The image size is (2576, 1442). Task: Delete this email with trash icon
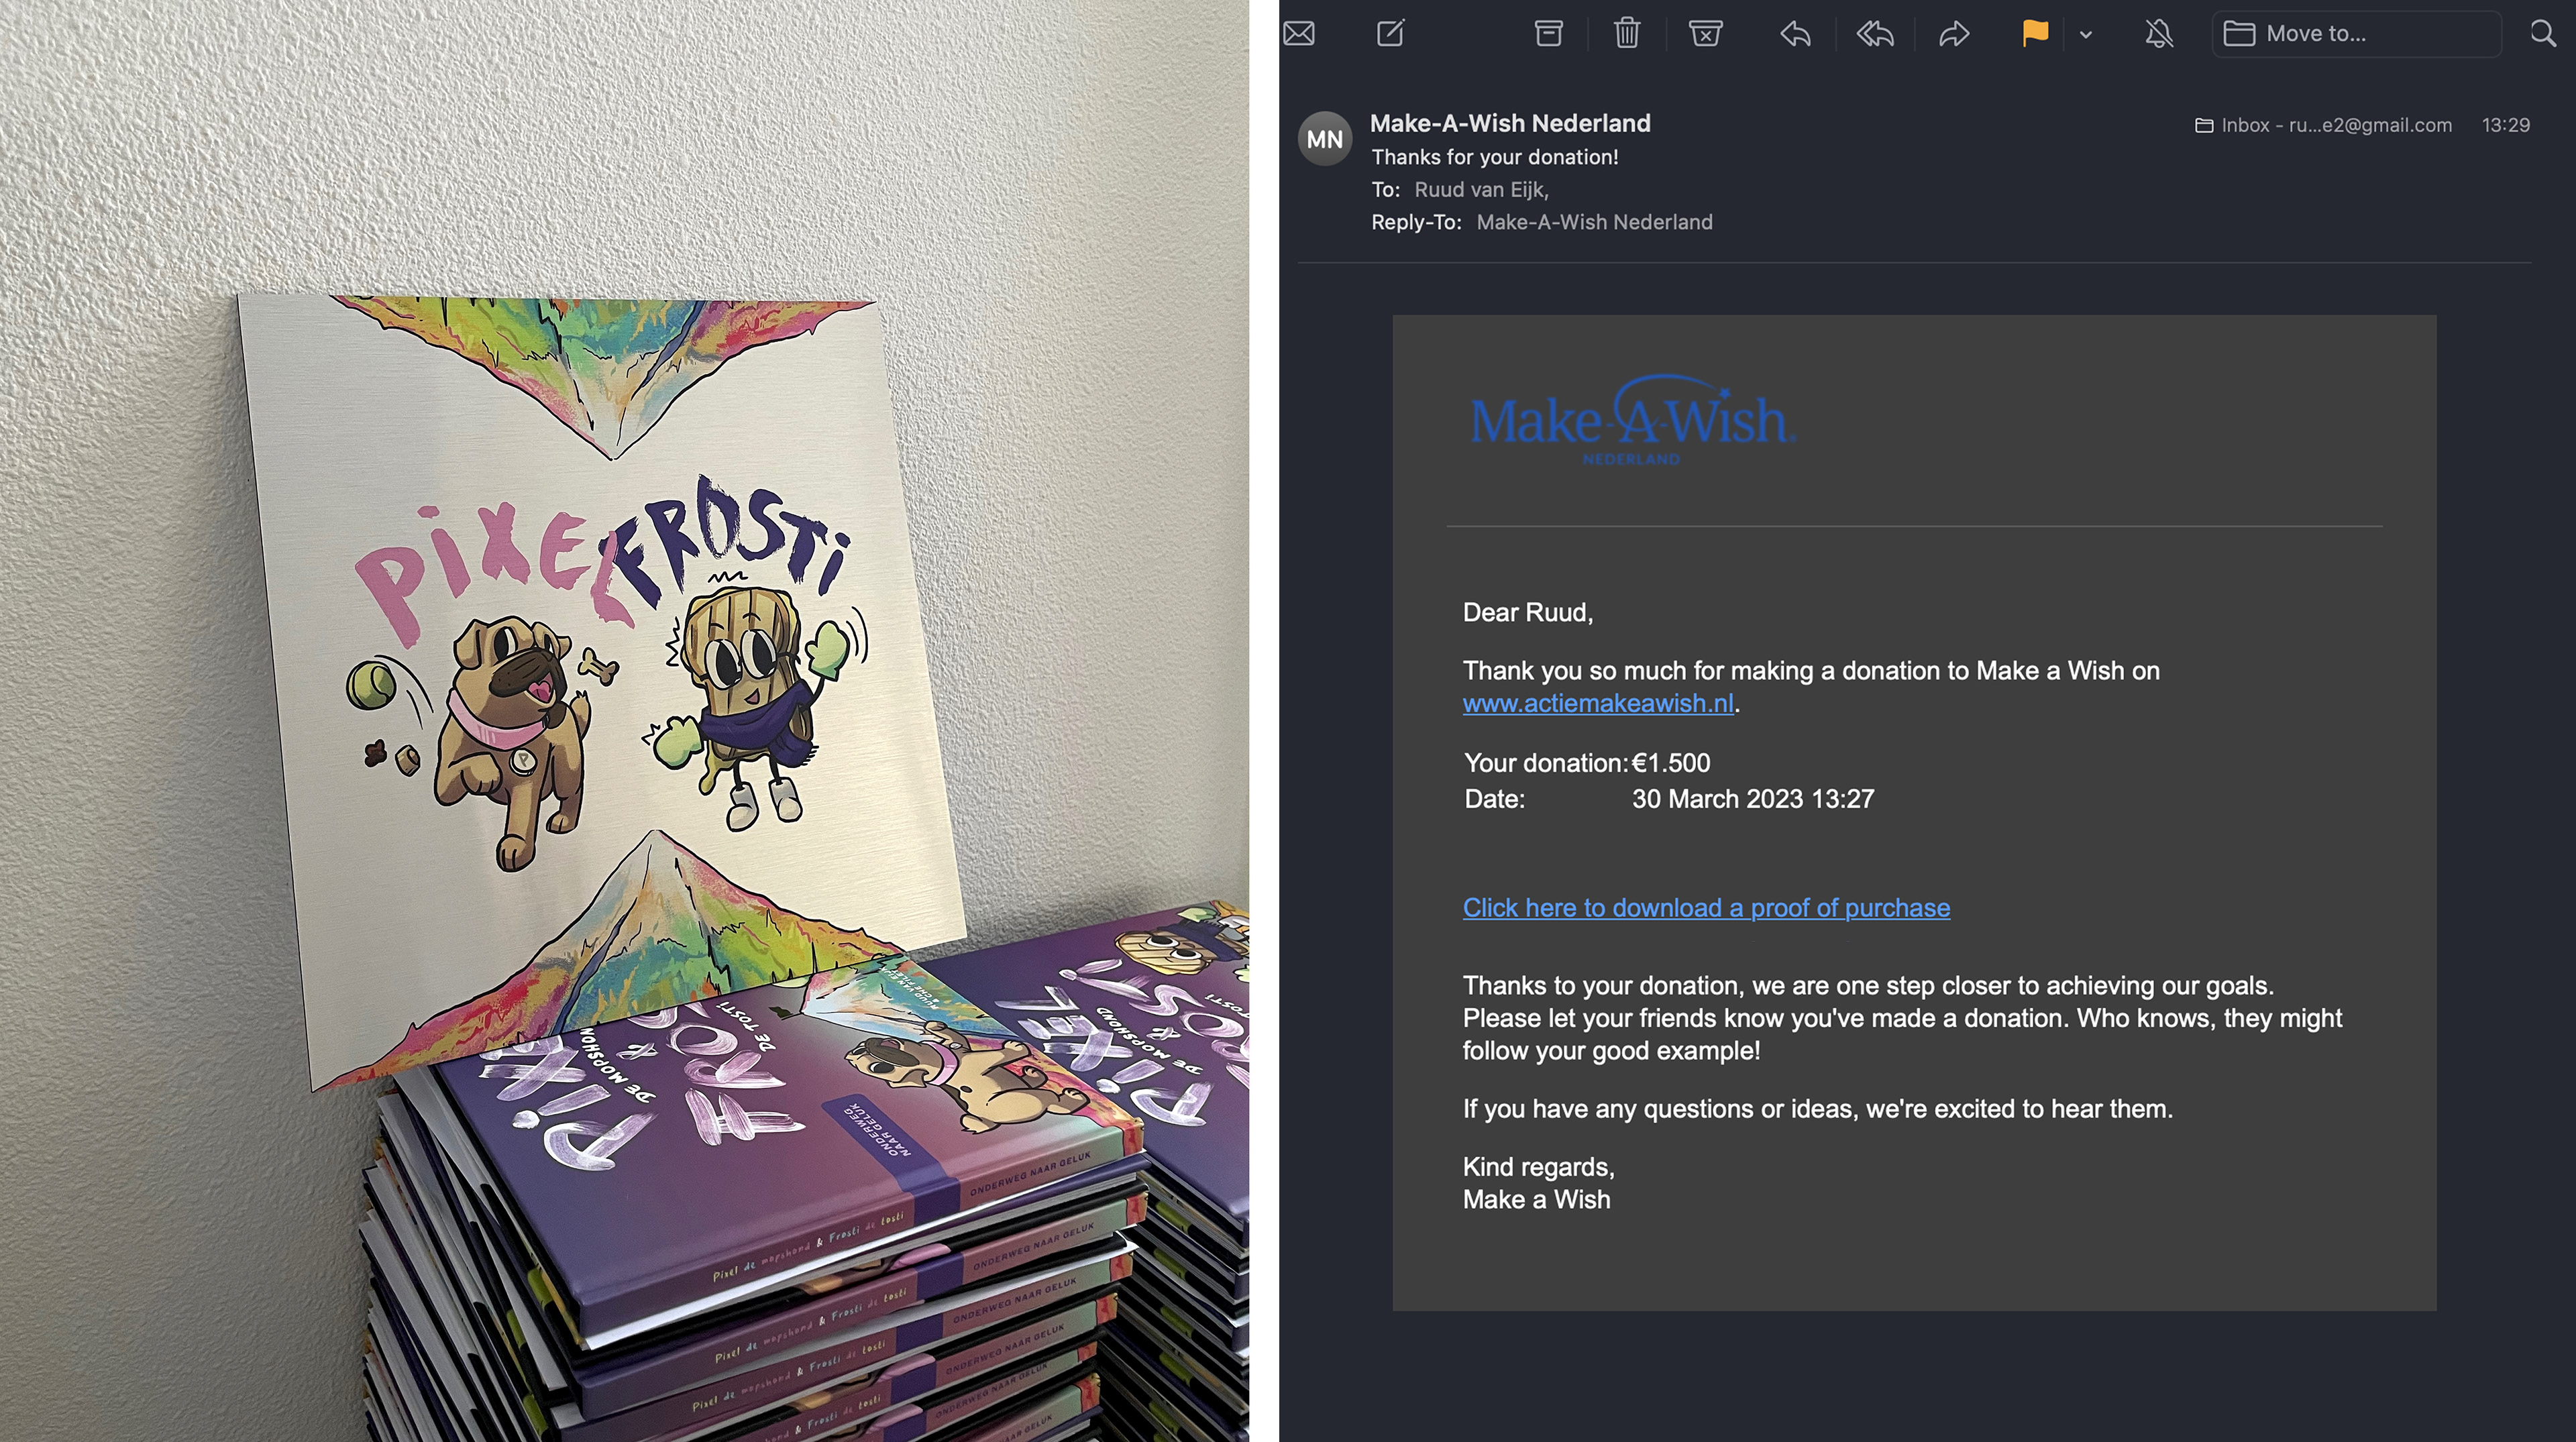[x=1627, y=33]
